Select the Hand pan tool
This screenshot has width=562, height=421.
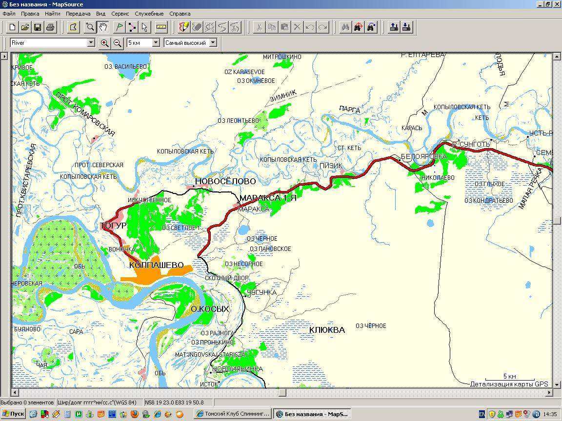coord(102,27)
